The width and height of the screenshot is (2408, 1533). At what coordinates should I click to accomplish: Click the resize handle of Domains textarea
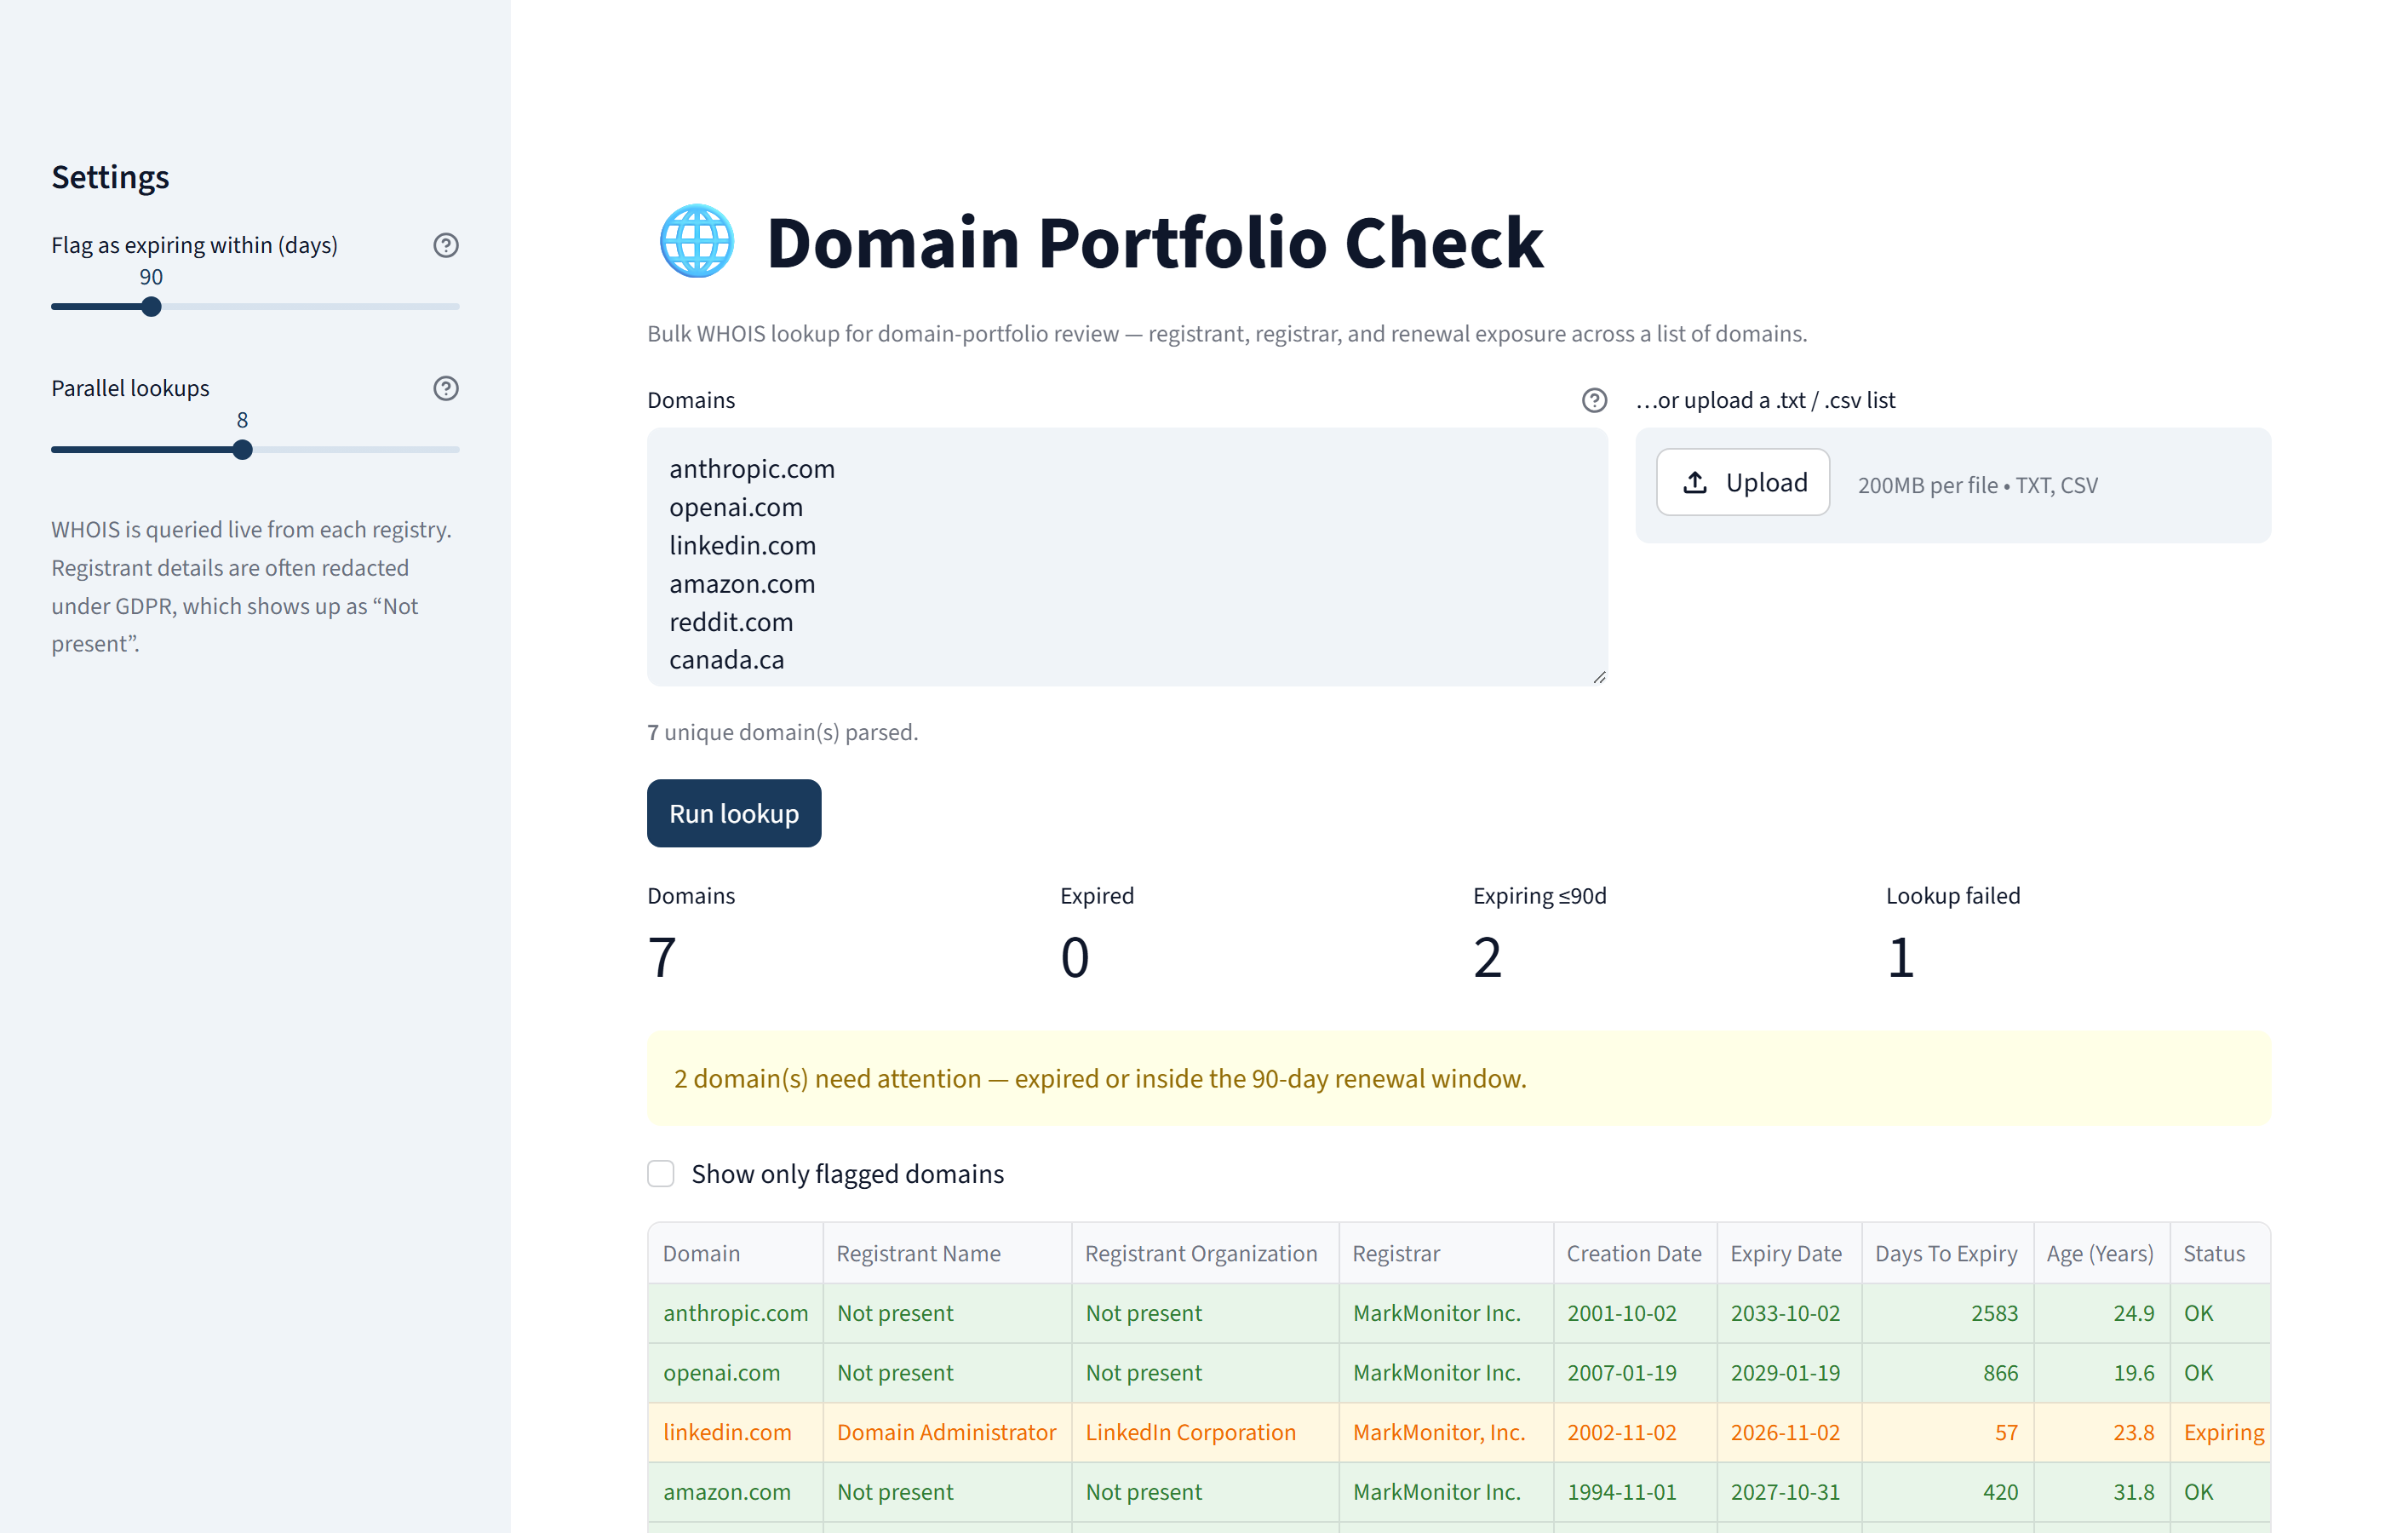coord(1599,677)
